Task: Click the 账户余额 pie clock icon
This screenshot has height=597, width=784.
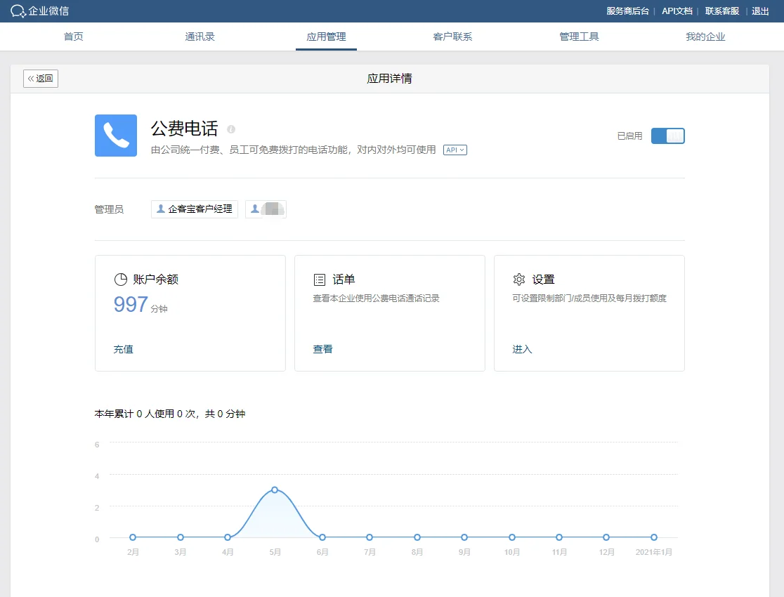Action: tap(121, 280)
